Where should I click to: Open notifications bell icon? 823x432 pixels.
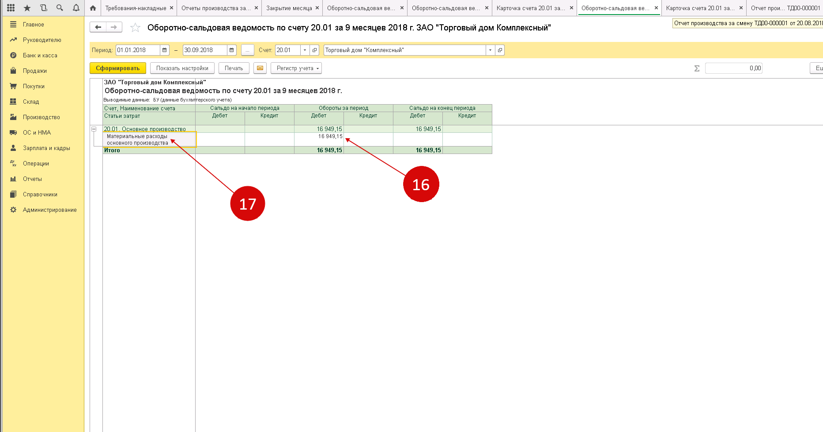(x=76, y=8)
